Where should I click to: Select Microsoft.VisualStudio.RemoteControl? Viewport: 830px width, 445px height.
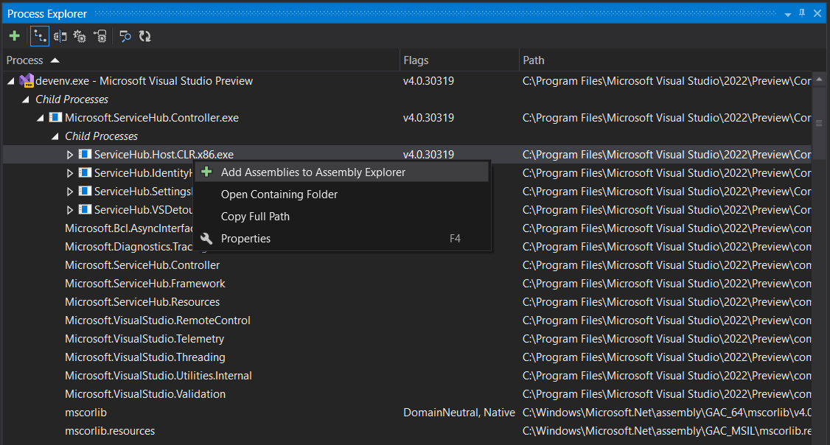click(x=157, y=320)
